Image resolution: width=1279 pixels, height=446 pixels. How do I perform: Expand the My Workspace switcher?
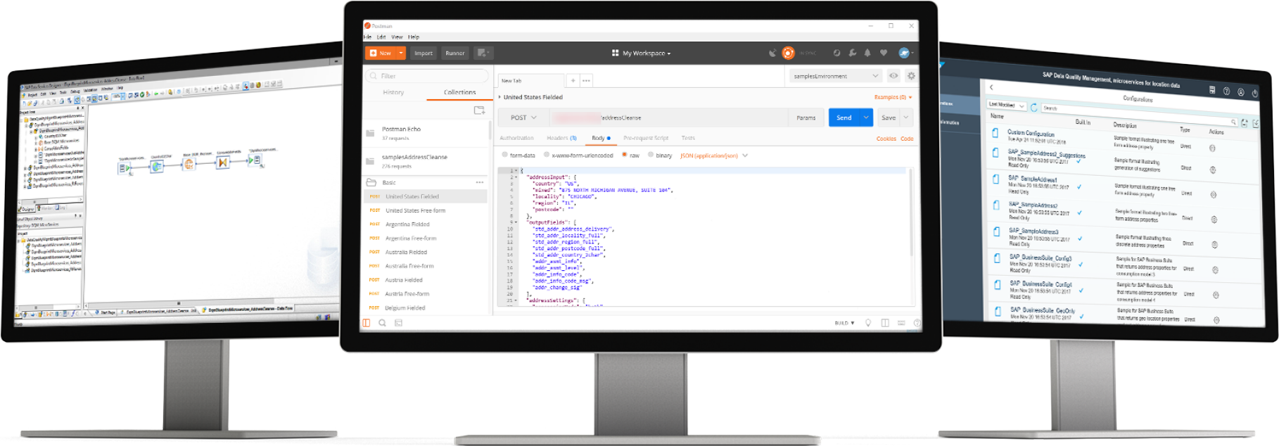pos(642,53)
